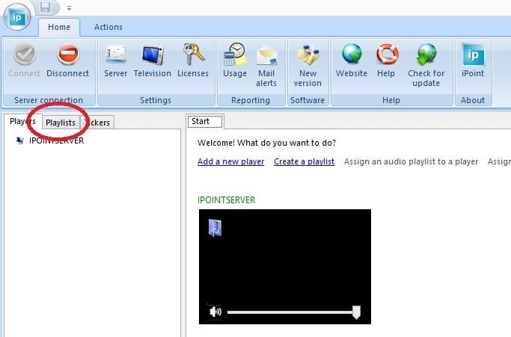Expand the Quick Access toolbar dropdown arrow

[70, 8]
